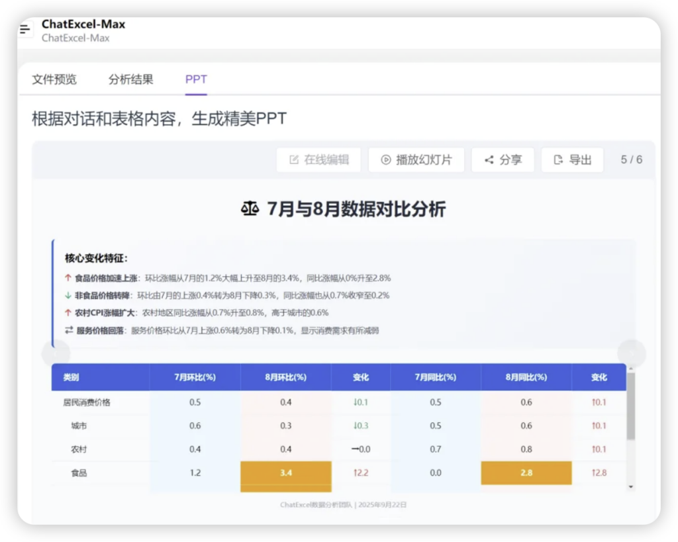The height and width of the screenshot is (542, 678).
Task: Click the previous slide arrow on left
Action: 56,353
